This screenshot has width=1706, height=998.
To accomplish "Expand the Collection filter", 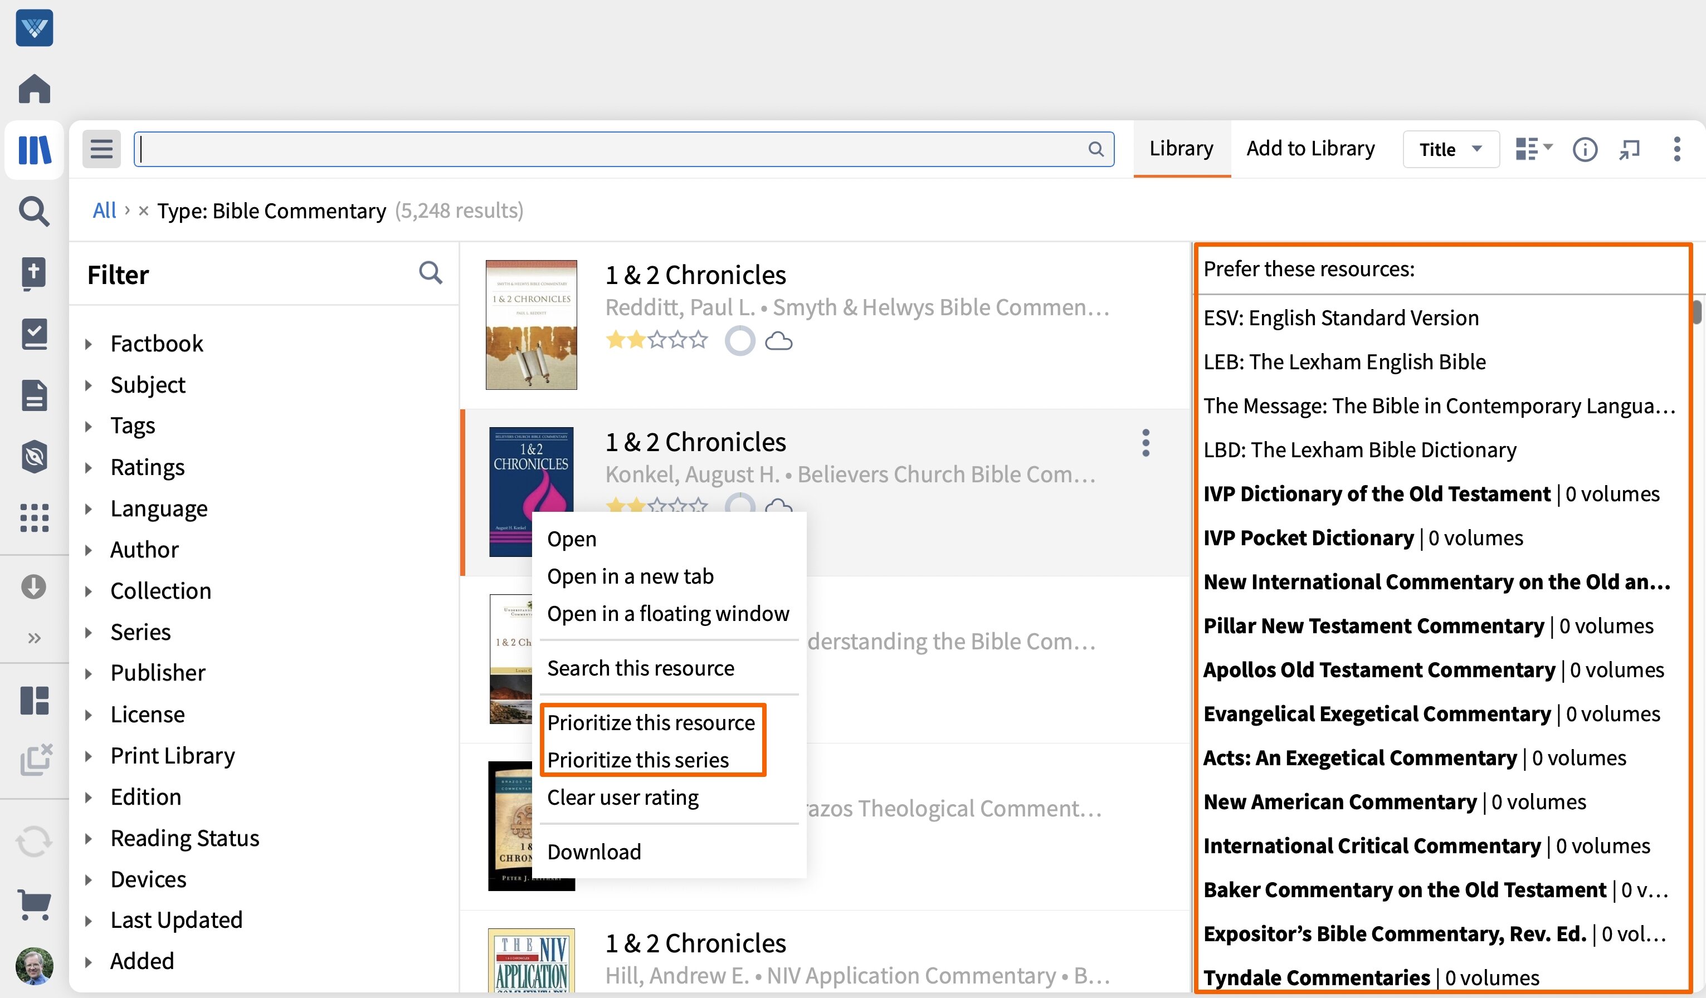I will (89, 591).
